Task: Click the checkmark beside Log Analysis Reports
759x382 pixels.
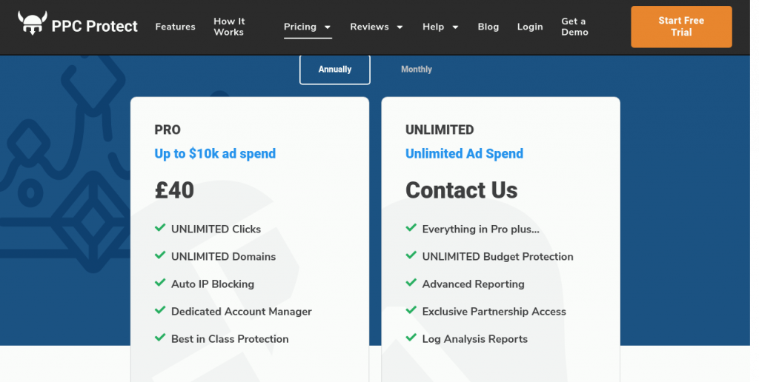Action: pyautogui.click(x=411, y=338)
